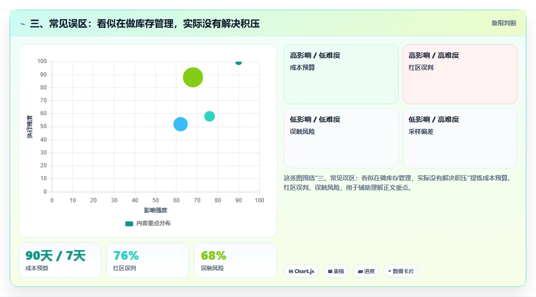Click the 执行难度 y-axis title
Screen dimensions: 536x297
pyautogui.click(x=30, y=126)
